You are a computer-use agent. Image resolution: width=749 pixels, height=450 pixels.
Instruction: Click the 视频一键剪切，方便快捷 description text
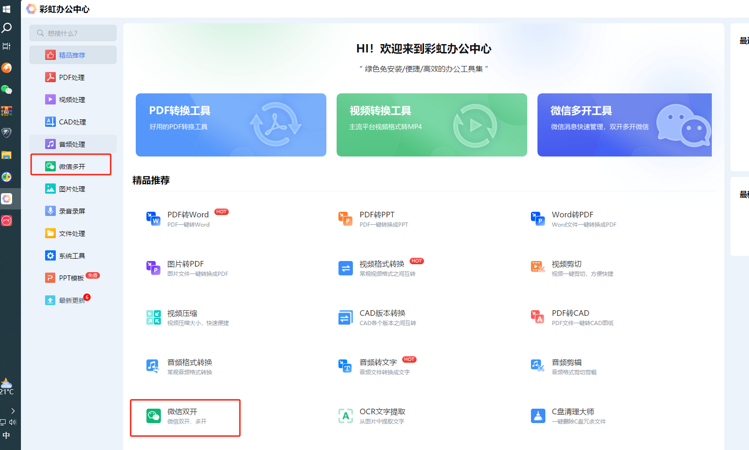coord(582,274)
